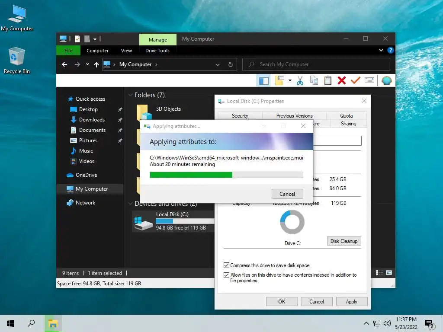Open the address bar history dropdown

tap(218, 65)
